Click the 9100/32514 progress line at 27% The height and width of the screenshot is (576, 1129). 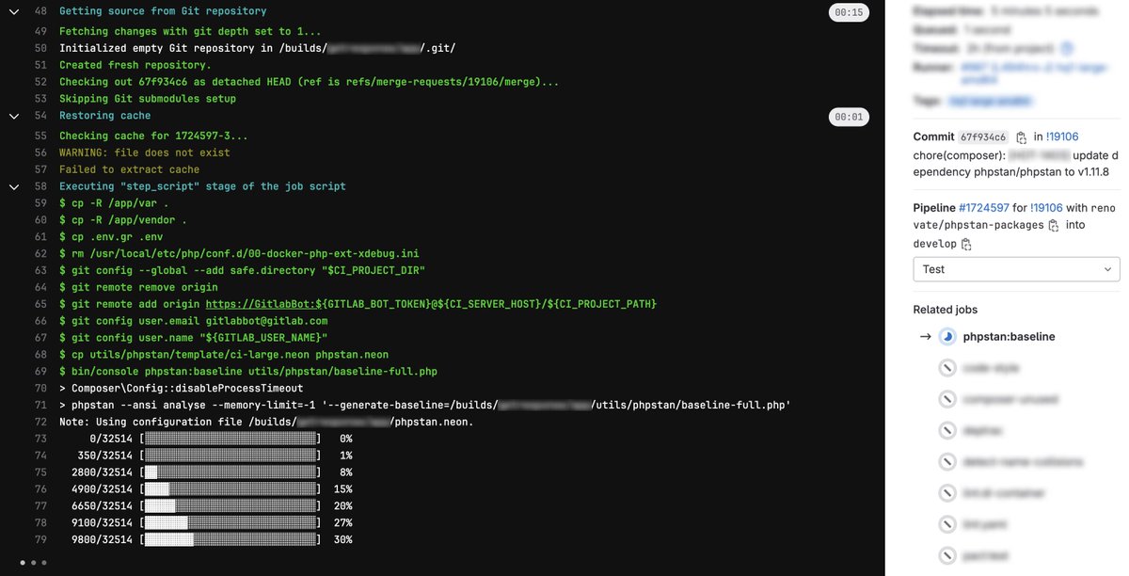pyautogui.click(x=212, y=522)
